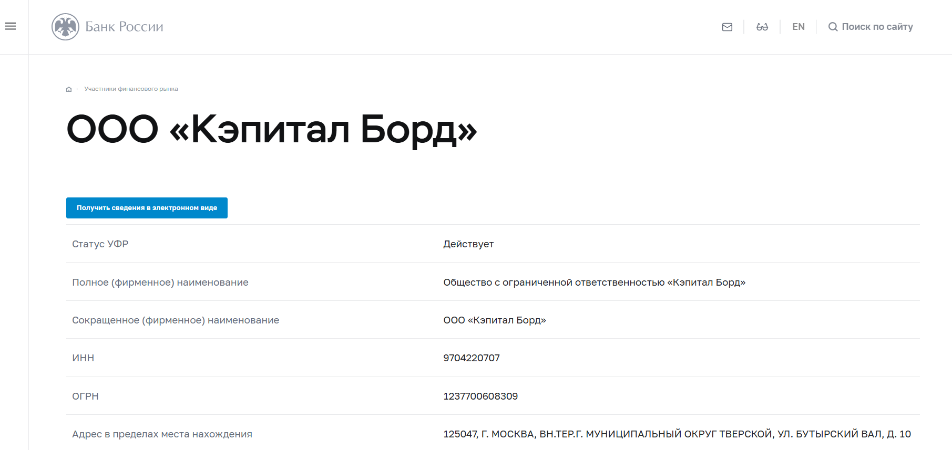Click Адрес в пределах места нахождения label
The image size is (952, 450).
point(162,434)
